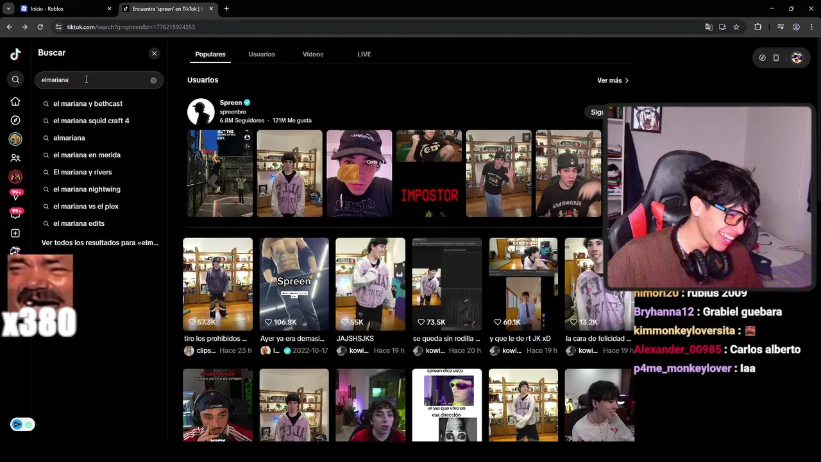The height and width of the screenshot is (462, 821).
Task: View site information icon in address bar
Action: pos(58,27)
